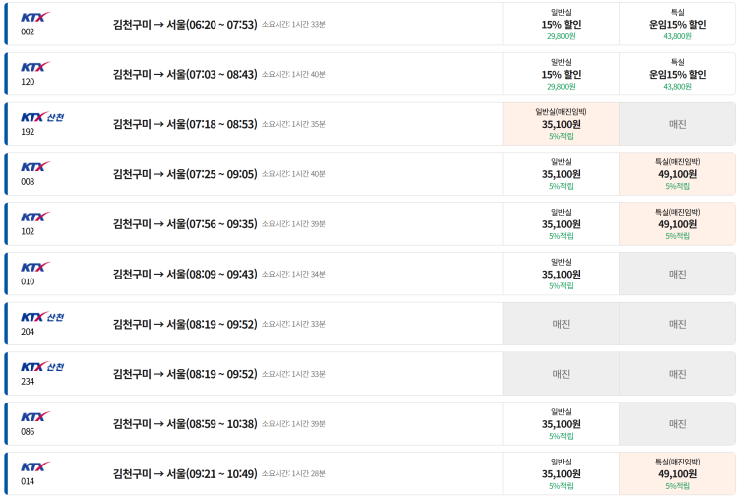Click the KTX logo for train 002
The width and height of the screenshot is (738, 496).
tap(34, 17)
